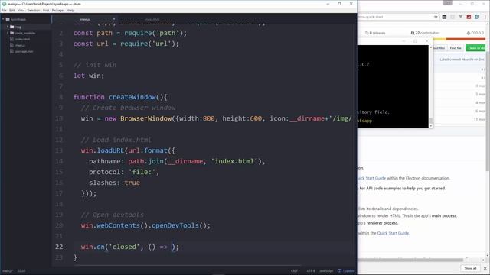Open the Edit menu in Atom
The image size is (490, 275).
pos(12,10)
